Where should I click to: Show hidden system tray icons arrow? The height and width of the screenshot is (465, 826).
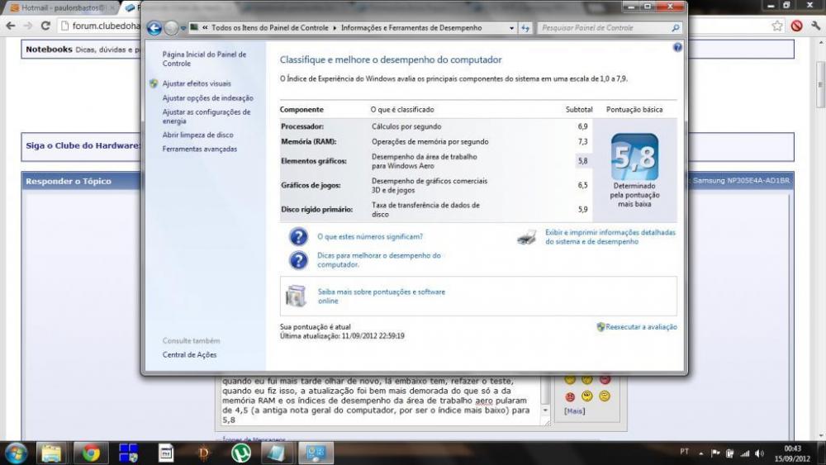(701, 453)
